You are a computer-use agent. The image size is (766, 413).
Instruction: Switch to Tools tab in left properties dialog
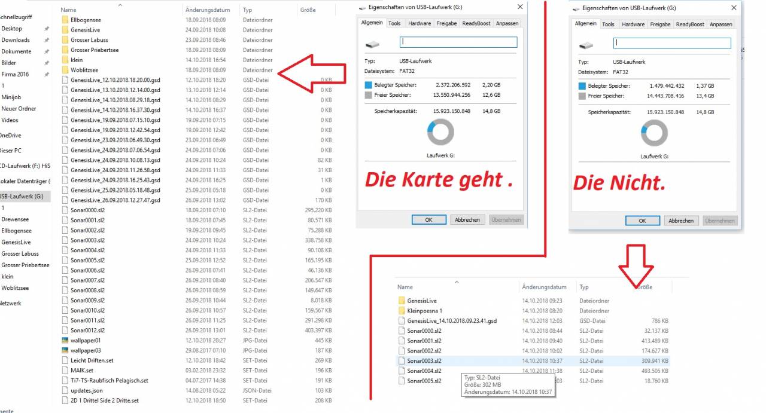pos(394,23)
